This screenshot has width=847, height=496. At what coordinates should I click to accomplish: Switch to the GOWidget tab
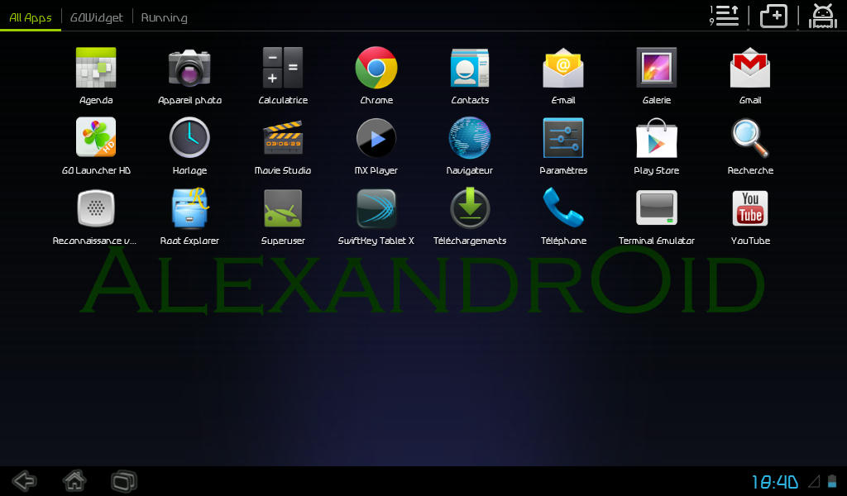coord(97,17)
